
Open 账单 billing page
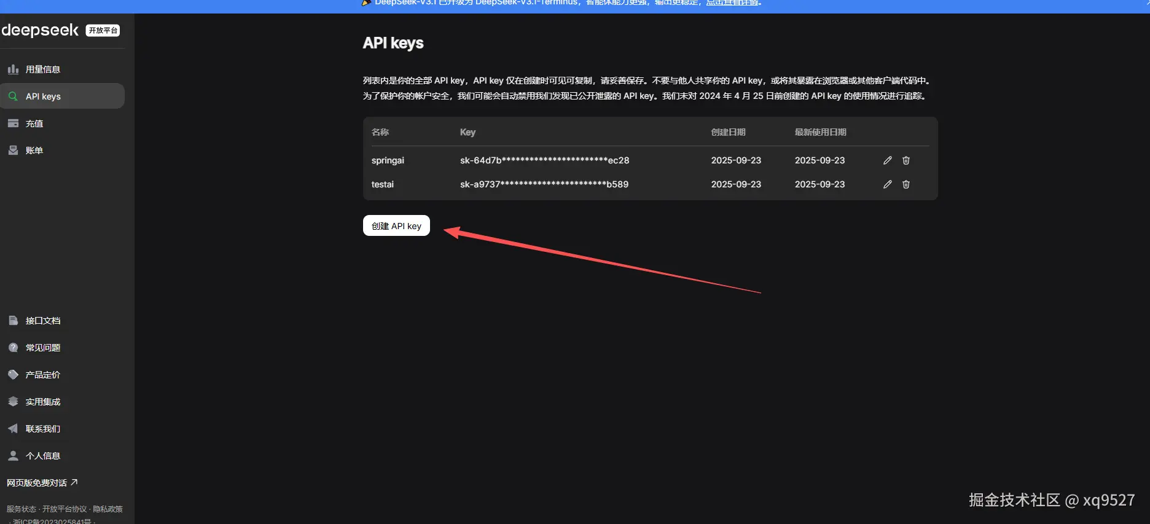click(x=62, y=151)
